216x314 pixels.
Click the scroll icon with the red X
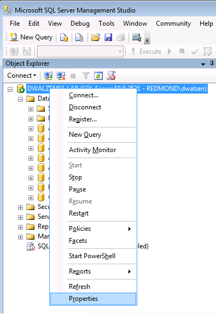pos(111,75)
